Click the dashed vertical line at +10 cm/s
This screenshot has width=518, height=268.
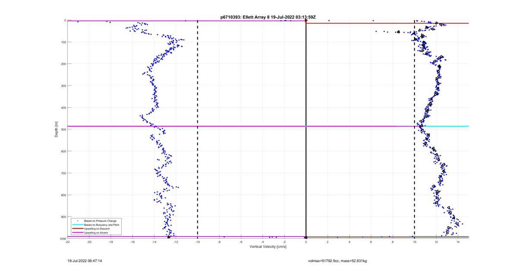coord(414,129)
